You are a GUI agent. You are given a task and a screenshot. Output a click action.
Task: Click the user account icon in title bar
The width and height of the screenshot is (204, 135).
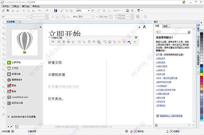point(184,2)
